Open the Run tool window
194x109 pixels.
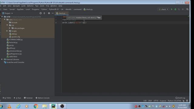(18, 98)
